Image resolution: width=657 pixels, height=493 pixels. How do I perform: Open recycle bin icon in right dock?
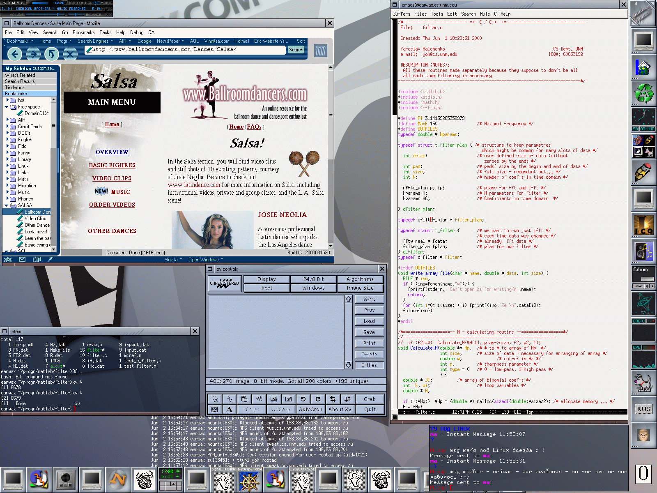pyautogui.click(x=643, y=93)
